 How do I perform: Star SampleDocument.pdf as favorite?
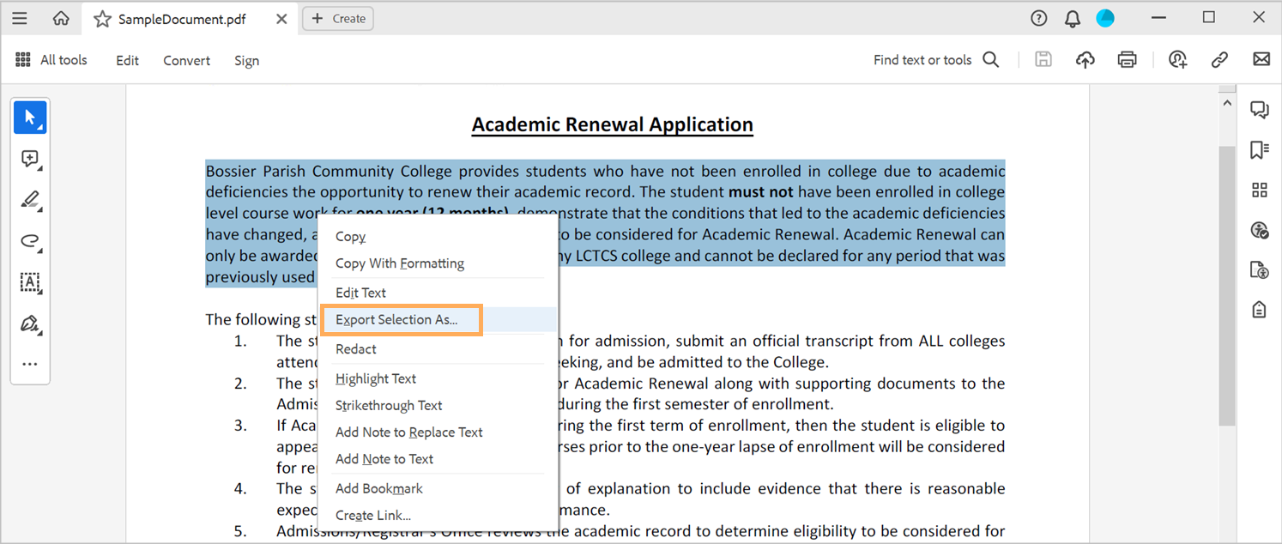(x=102, y=19)
